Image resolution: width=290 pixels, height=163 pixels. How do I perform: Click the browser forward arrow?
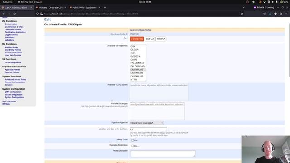9,14
